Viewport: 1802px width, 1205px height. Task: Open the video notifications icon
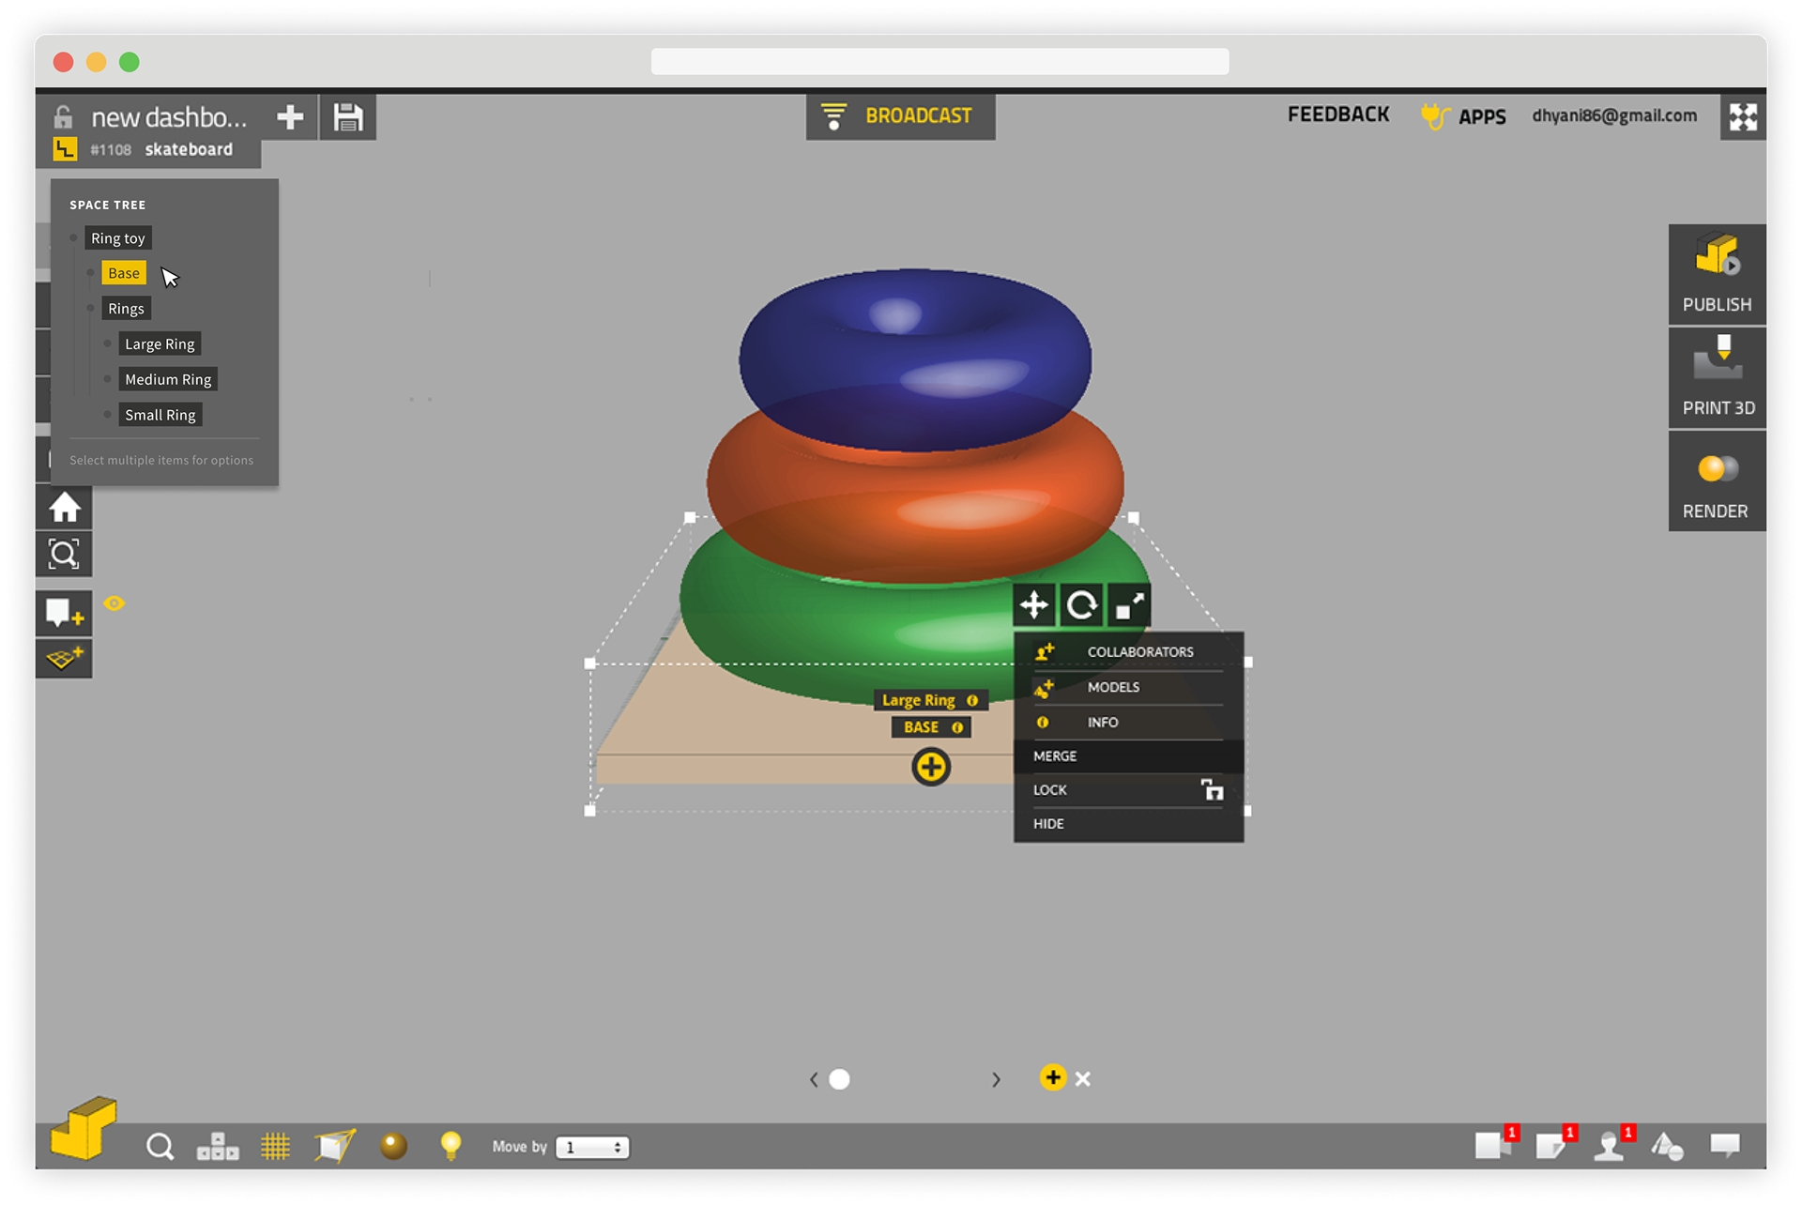(x=1493, y=1145)
